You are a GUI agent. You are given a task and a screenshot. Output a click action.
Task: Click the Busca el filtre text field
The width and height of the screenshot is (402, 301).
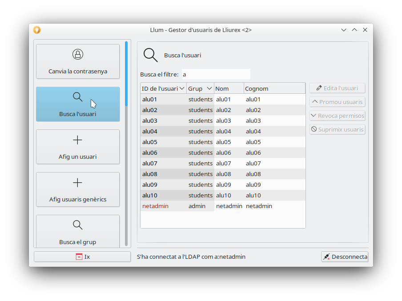(x=216, y=74)
